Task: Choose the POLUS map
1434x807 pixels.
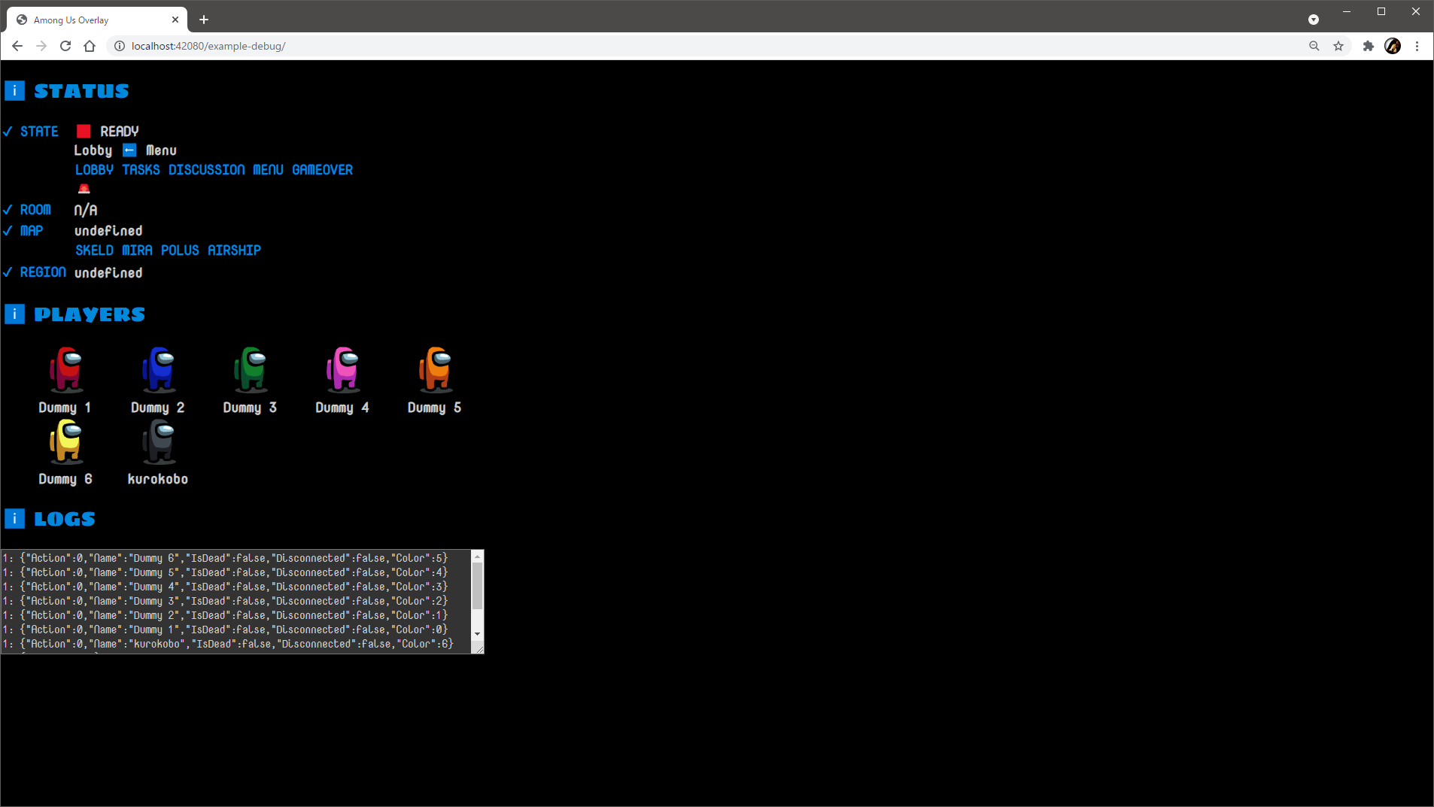Action: pyautogui.click(x=180, y=250)
